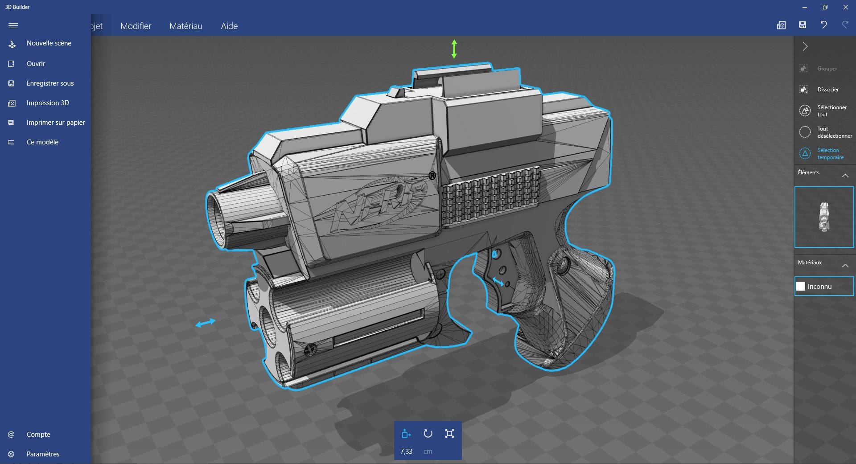Click the hamburger menu icon top left
This screenshot has width=856, height=464.
point(13,26)
